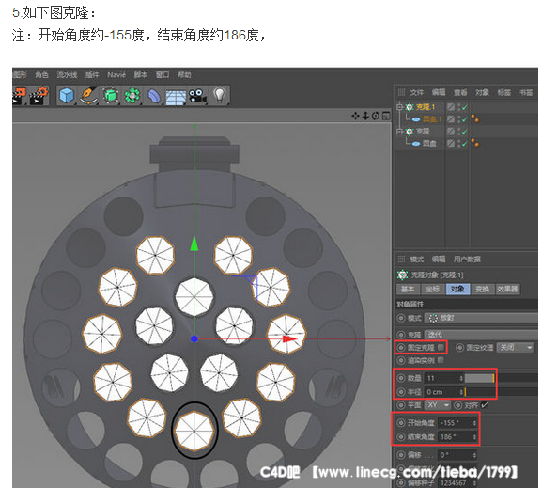Click the 圆盘.1 disc object icon
The image size is (542, 488).
point(416,119)
